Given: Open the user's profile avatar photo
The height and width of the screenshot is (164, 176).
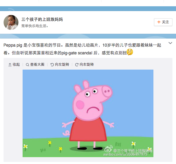Looking at the screenshot, I should [11, 22].
